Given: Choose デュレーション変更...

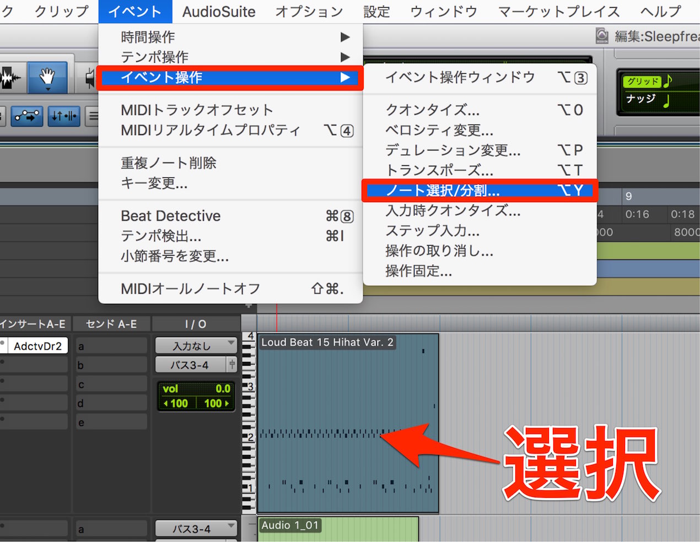Looking at the screenshot, I should pyautogui.click(x=480, y=150).
